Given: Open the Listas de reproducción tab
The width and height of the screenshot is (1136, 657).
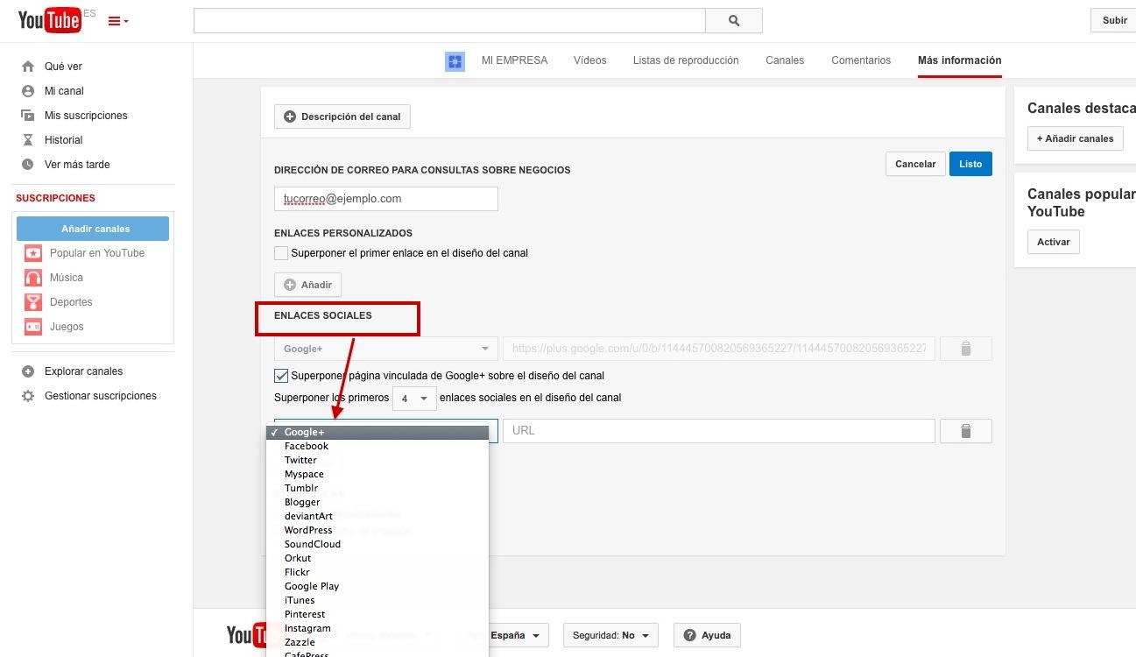Looking at the screenshot, I should [x=686, y=60].
